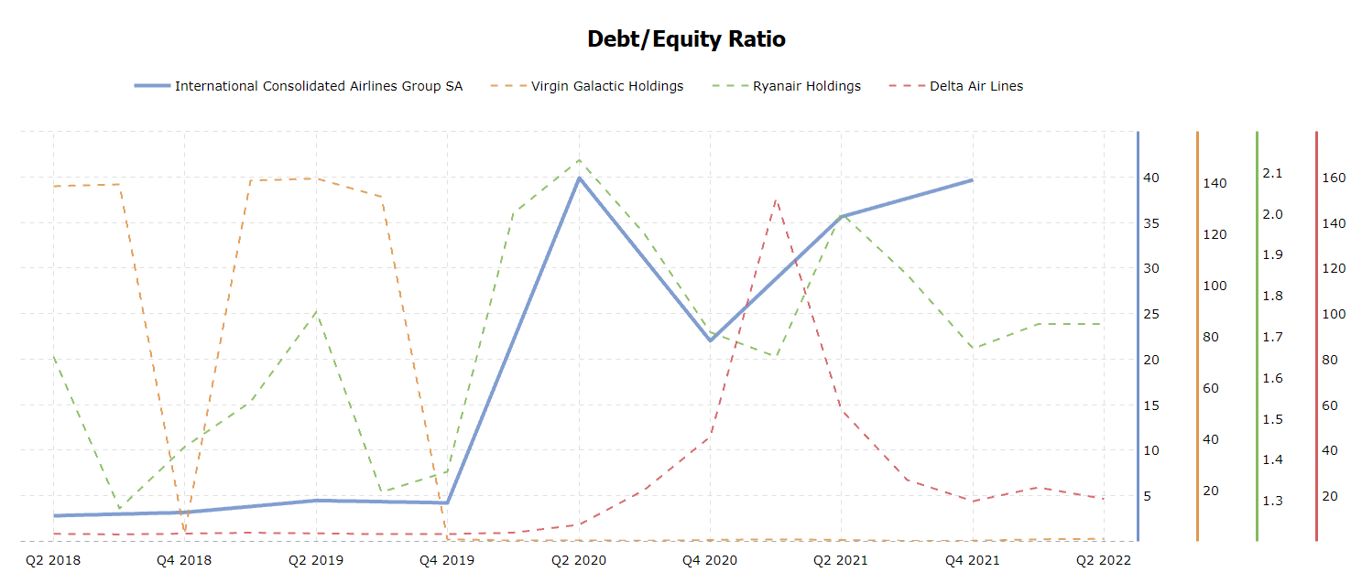Click the 140 tick label on orange axis
The width and height of the screenshot is (1351, 583).
[1214, 183]
